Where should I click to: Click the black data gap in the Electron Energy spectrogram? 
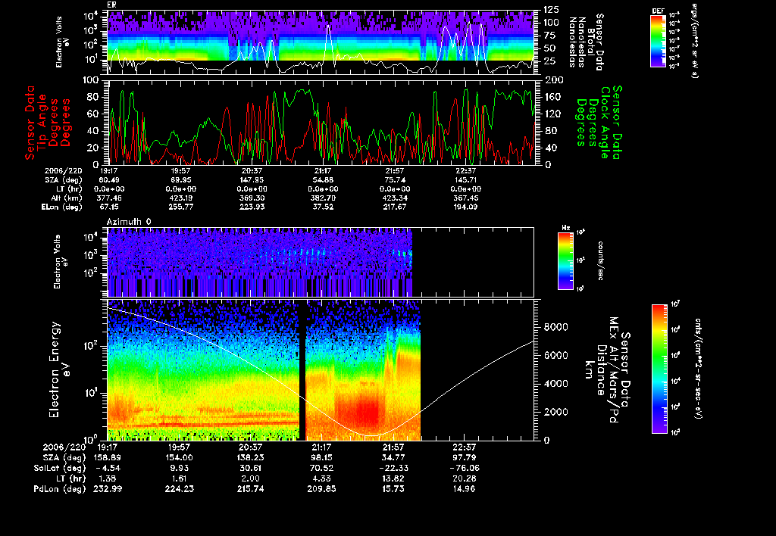point(302,370)
